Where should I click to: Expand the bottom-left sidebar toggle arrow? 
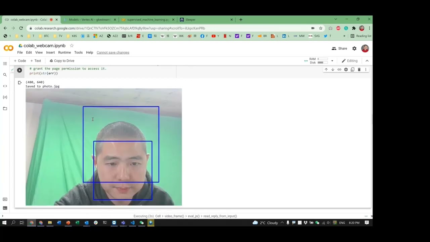3,216
